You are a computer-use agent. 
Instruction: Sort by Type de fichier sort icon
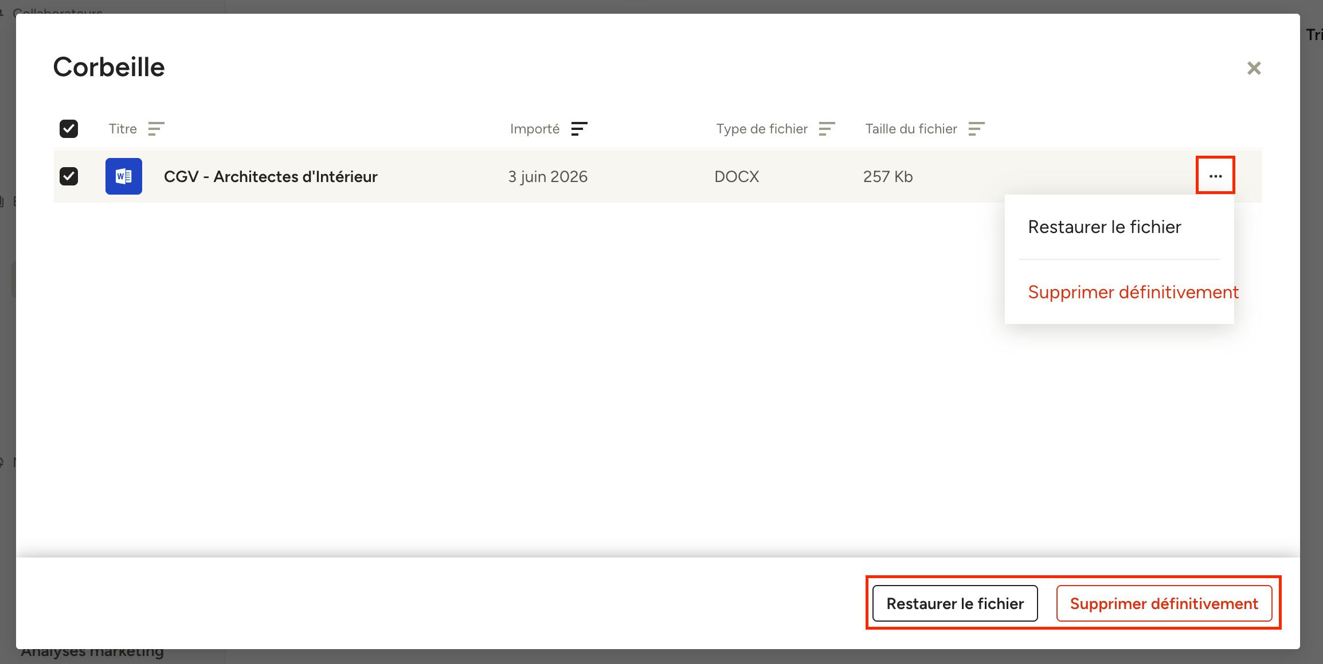click(x=827, y=129)
